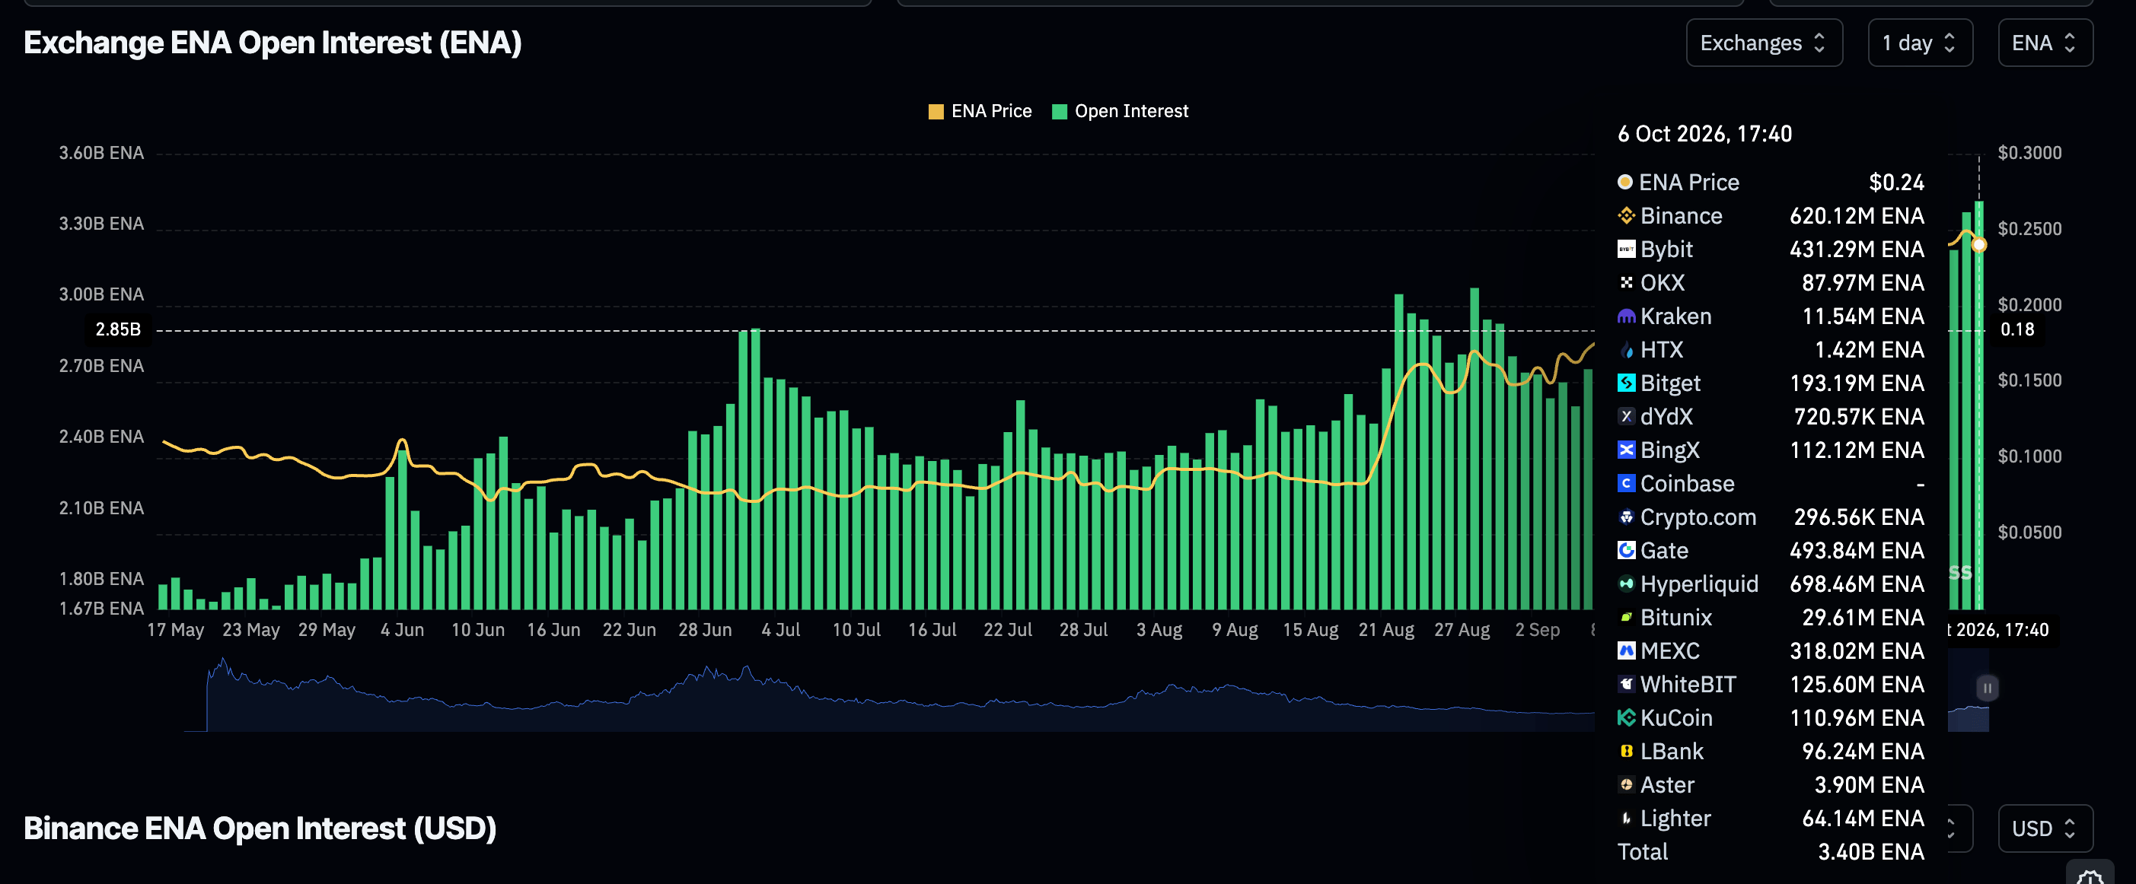Click the ENA price marker dot on line

point(1978,244)
